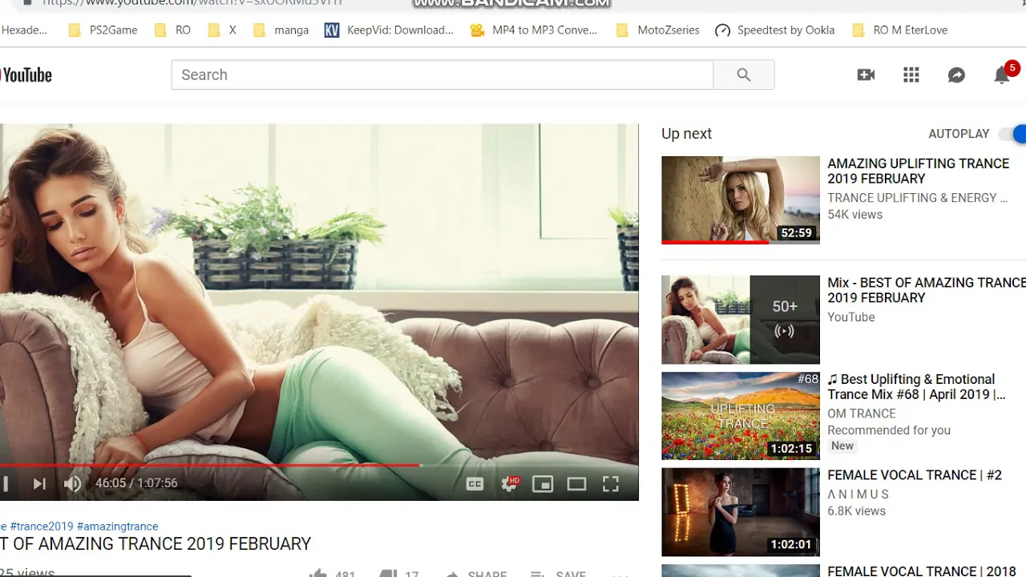Image resolution: width=1026 pixels, height=577 pixels.
Task: Click the search magnifier button
Action: (x=743, y=75)
